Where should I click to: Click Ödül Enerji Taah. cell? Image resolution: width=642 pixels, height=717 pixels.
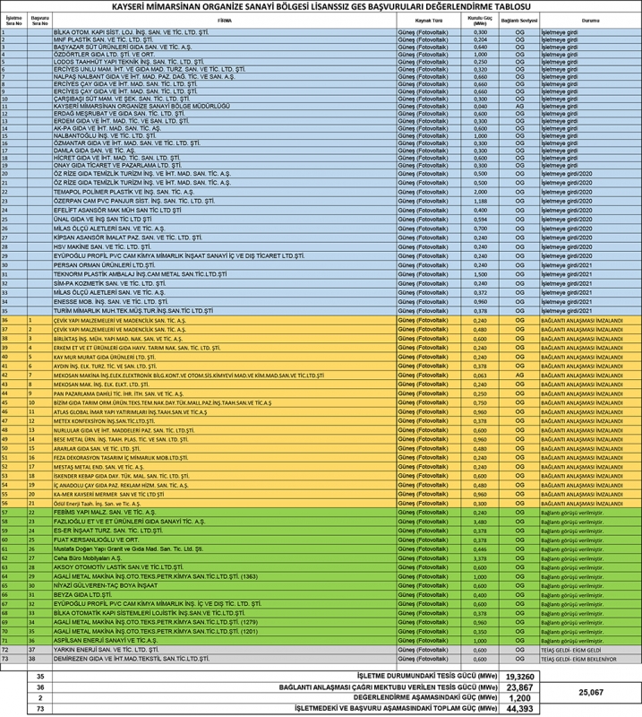[x=225, y=504]
